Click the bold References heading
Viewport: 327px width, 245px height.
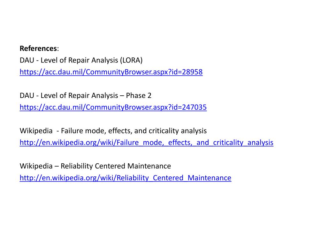[x=38, y=48]
